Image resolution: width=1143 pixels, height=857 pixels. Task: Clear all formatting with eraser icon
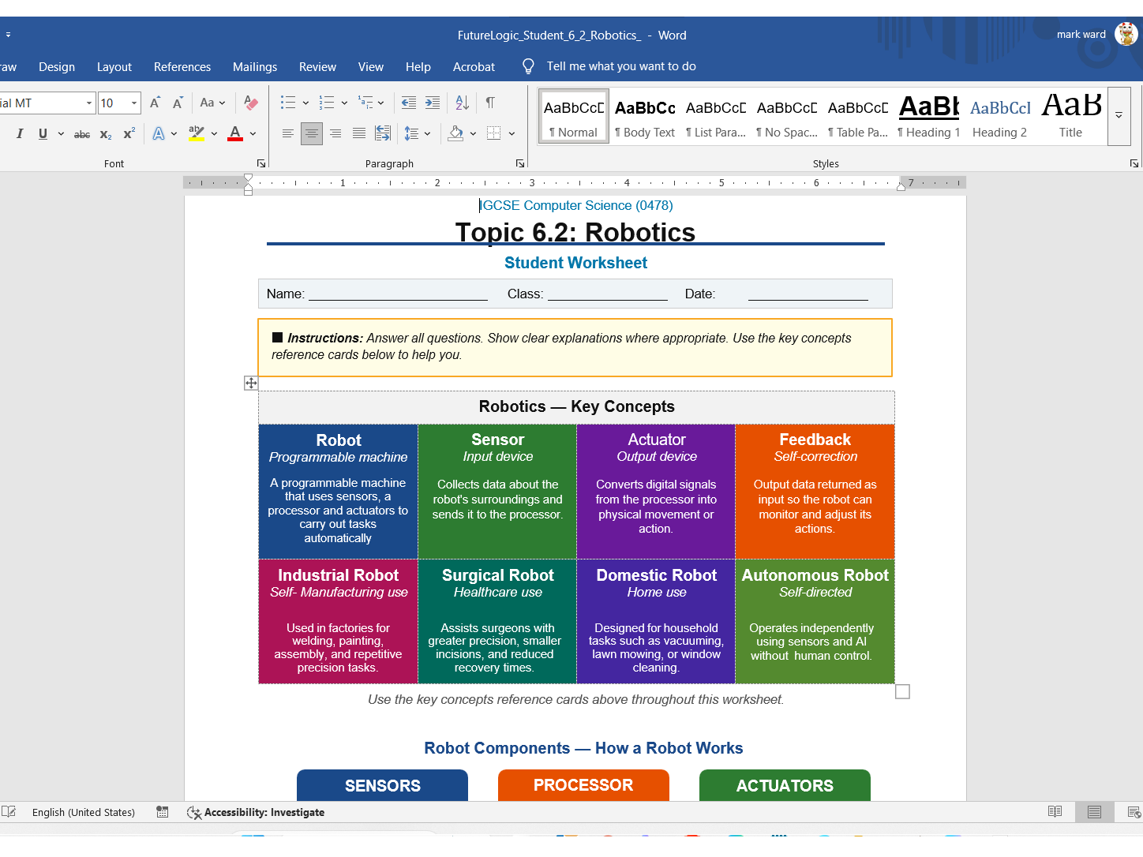coord(251,103)
